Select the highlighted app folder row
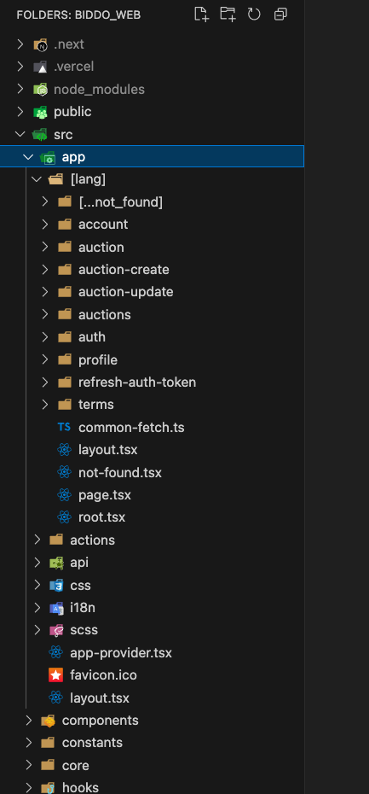 point(152,156)
